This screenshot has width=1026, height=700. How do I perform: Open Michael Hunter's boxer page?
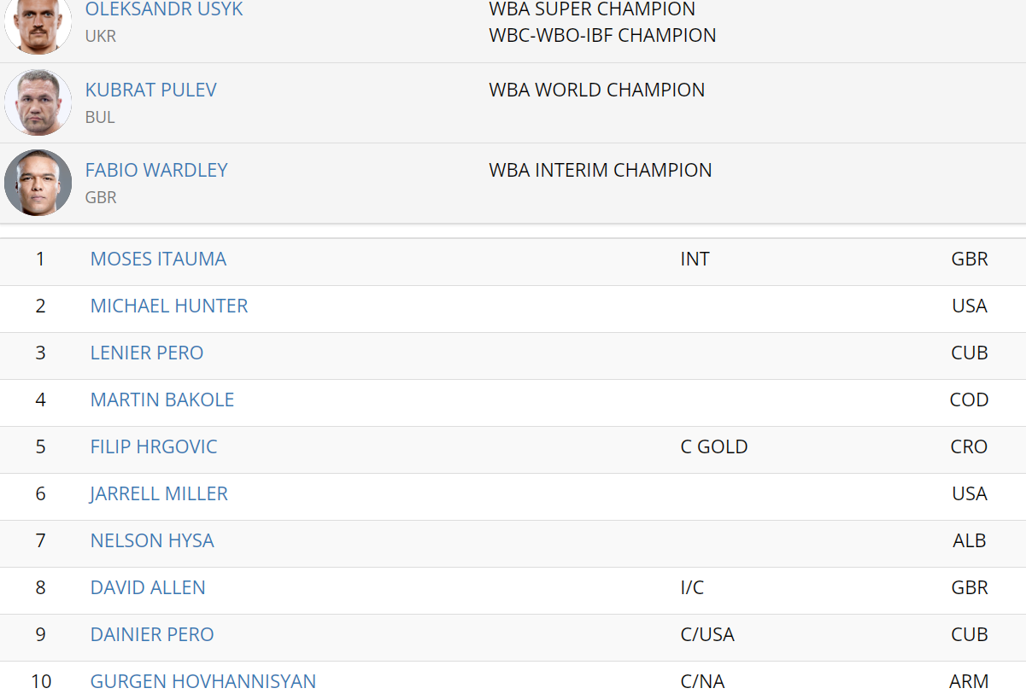[169, 306]
